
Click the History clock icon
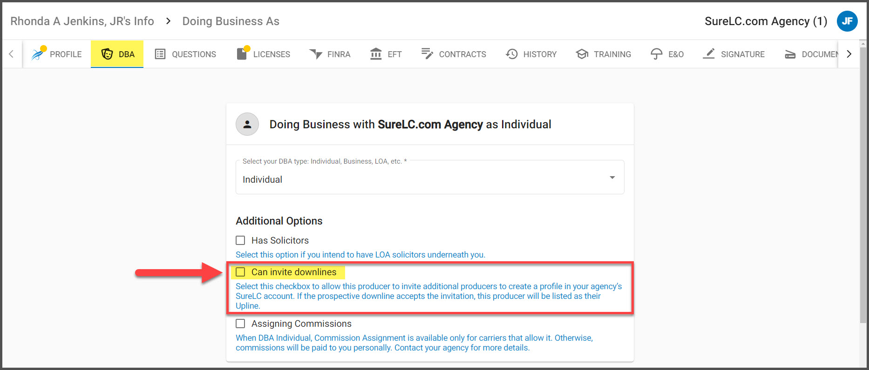[x=512, y=54]
